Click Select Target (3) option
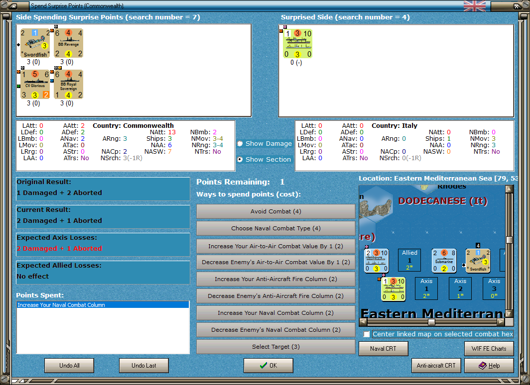The width and height of the screenshot is (530, 385). [276, 347]
